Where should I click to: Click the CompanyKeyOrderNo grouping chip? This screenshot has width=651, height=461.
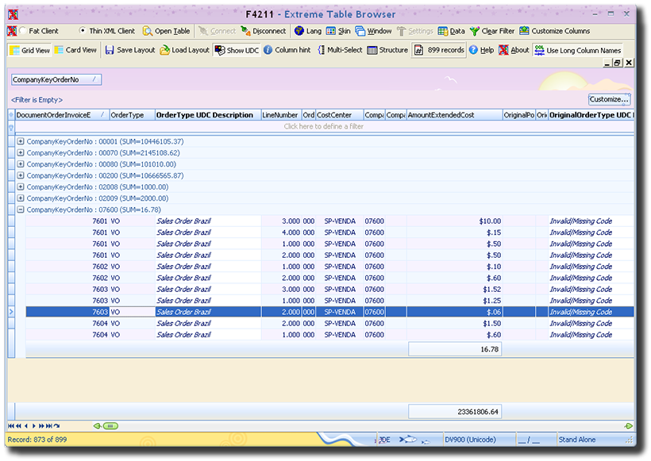click(56, 79)
